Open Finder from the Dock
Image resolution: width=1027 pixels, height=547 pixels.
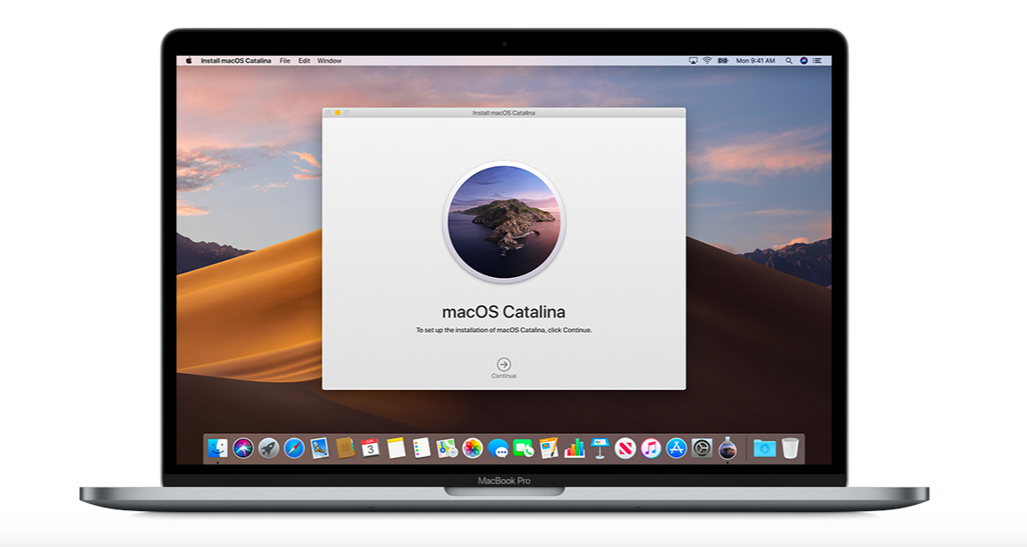click(x=217, y=448)
